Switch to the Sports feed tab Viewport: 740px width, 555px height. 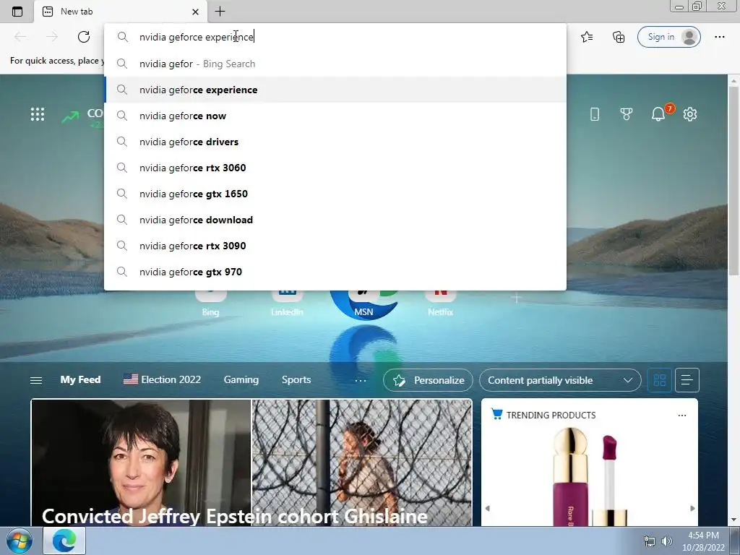tap(296, 380)
